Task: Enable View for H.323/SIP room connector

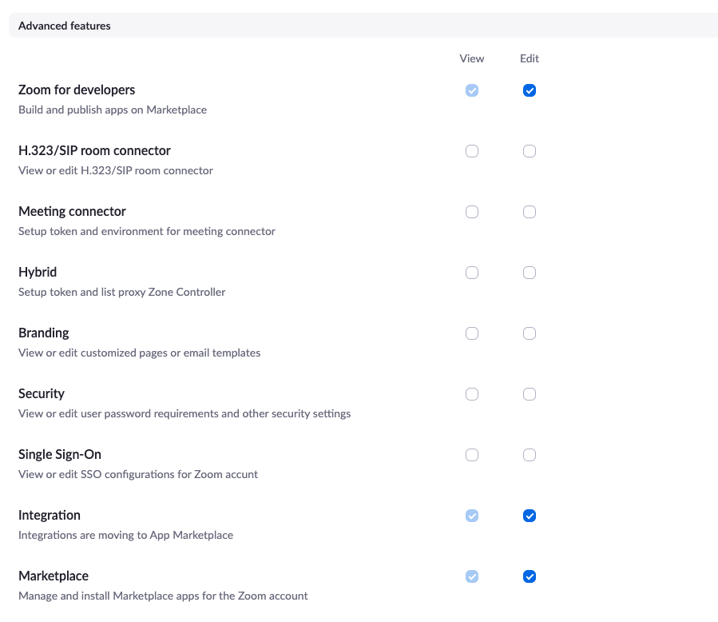Action: click(472, 151)
